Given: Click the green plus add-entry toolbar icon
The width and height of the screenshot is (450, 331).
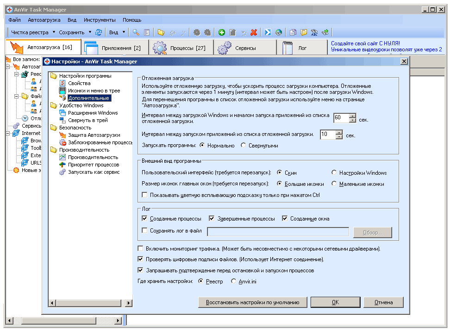Looking at the screenshot, I should (x=222, y=32).
